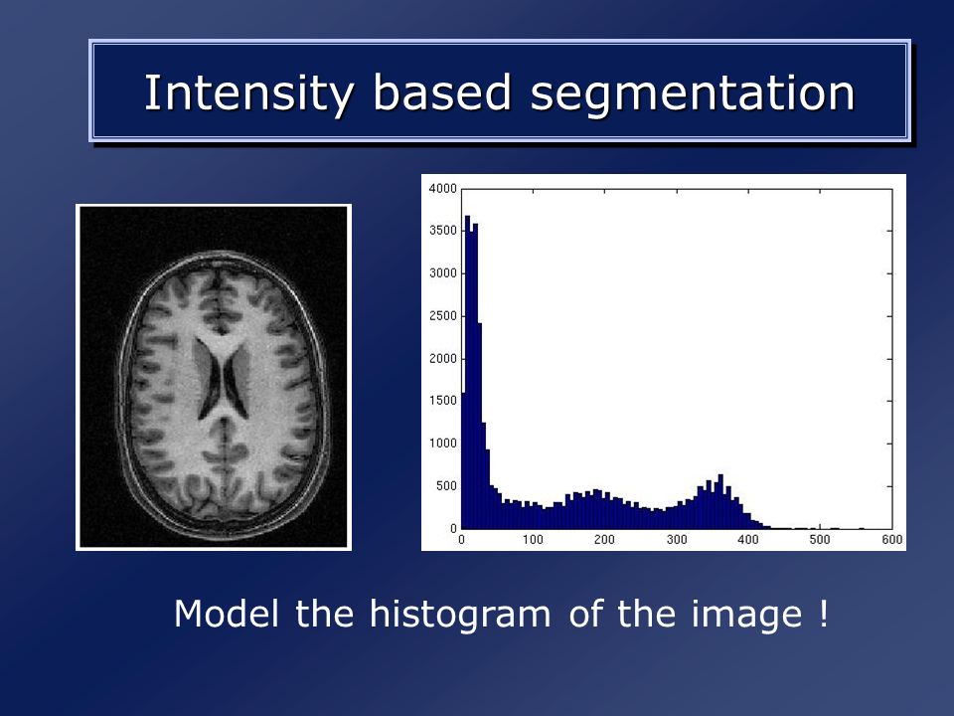The height and width of the screenshot is (716, 954).
Task: Click the y-axis label '4000'
Action: (442, 189)
